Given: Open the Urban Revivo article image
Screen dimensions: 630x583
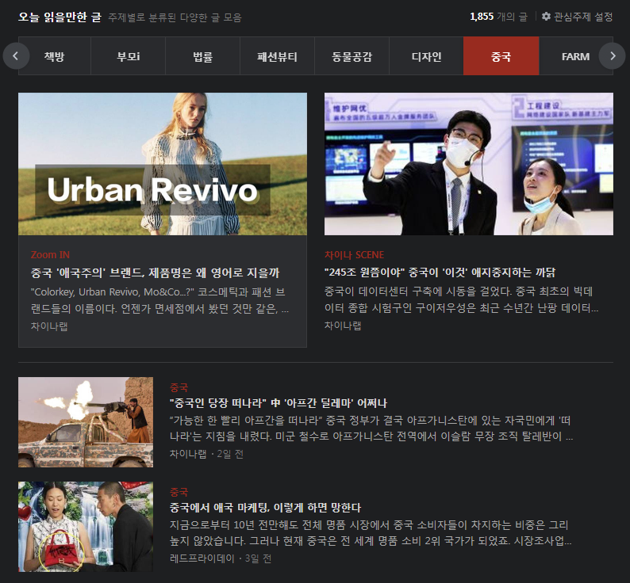Looking at the screenshot, I should pos(163,164).
